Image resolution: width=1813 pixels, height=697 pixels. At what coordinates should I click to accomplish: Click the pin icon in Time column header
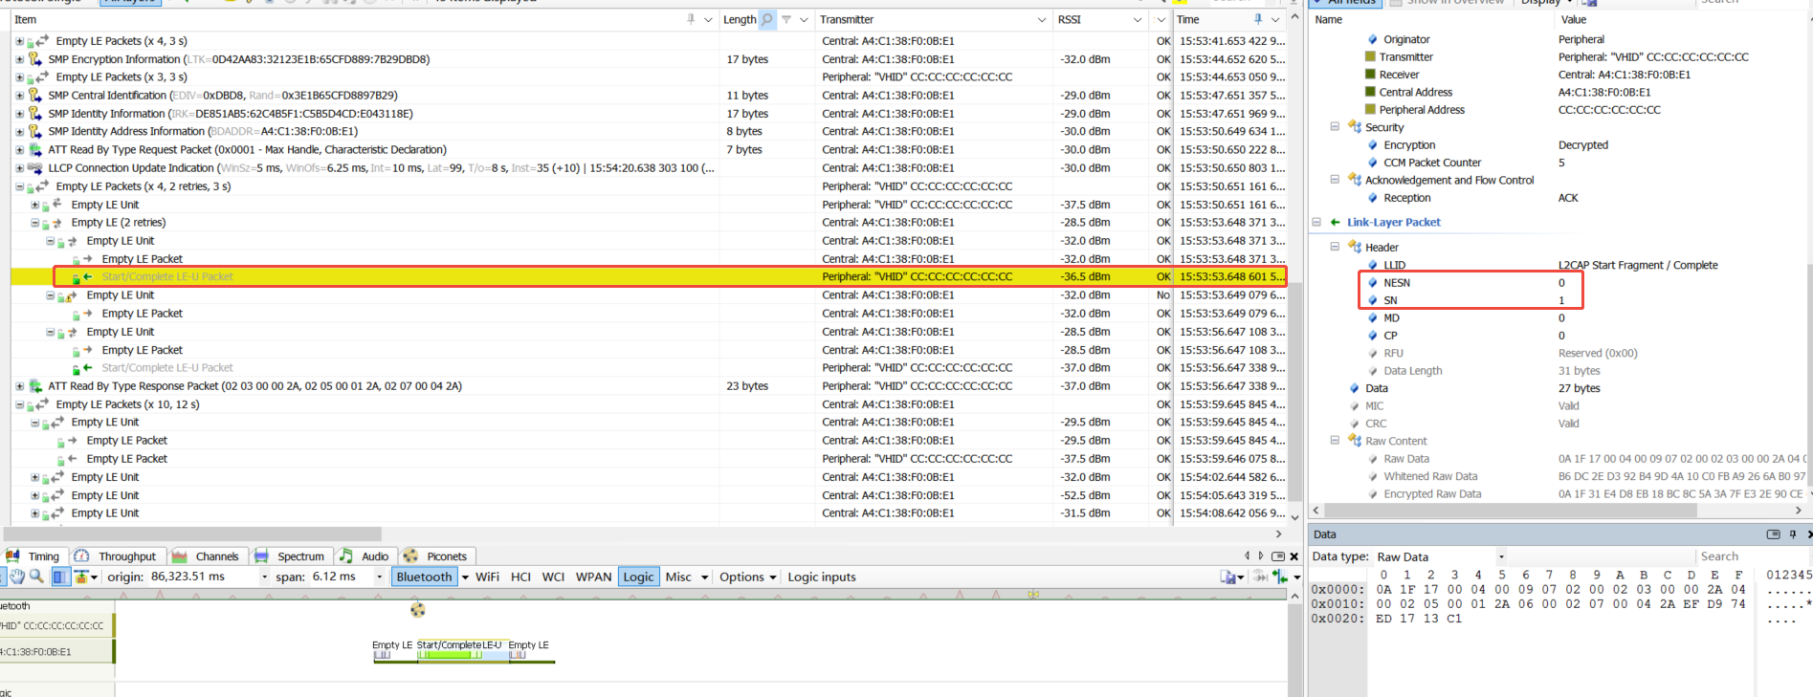1258,19
